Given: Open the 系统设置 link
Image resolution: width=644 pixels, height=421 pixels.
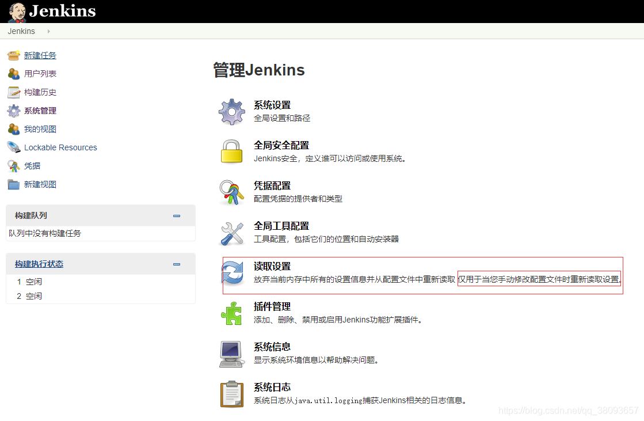Looking at the screenshot, I should coord(272,105).
